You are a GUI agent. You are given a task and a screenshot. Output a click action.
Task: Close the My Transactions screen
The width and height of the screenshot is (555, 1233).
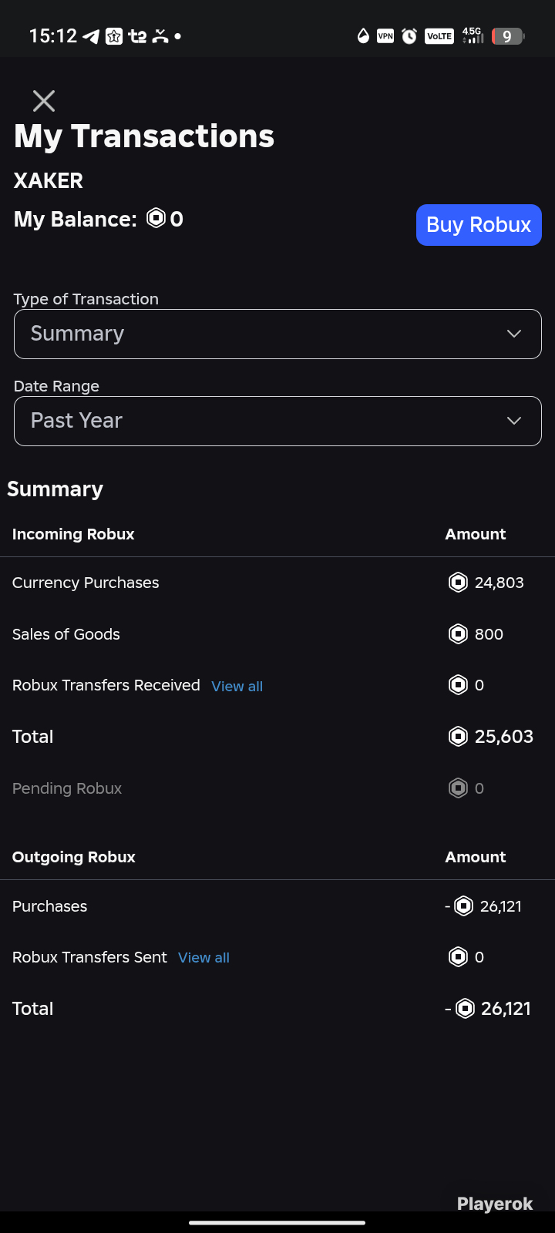click(x=44, y=101)
